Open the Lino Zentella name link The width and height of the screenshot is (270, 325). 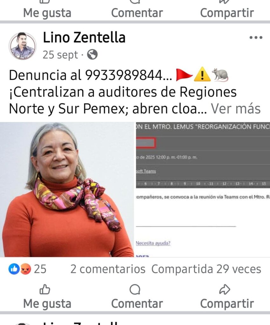coord(84,37)
